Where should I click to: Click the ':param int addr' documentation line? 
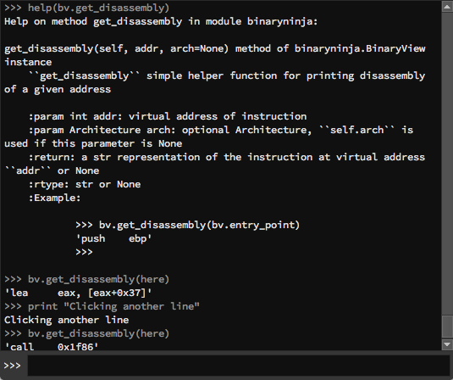click(168, 116)
